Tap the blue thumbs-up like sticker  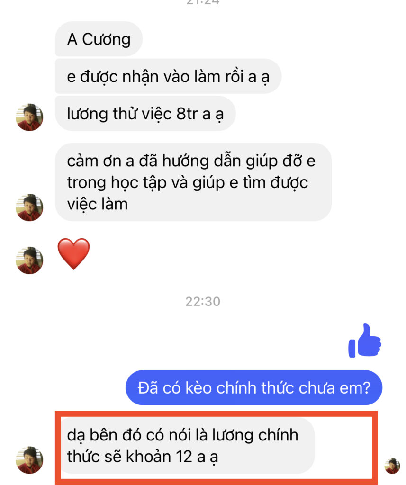[x=364, y=341]
